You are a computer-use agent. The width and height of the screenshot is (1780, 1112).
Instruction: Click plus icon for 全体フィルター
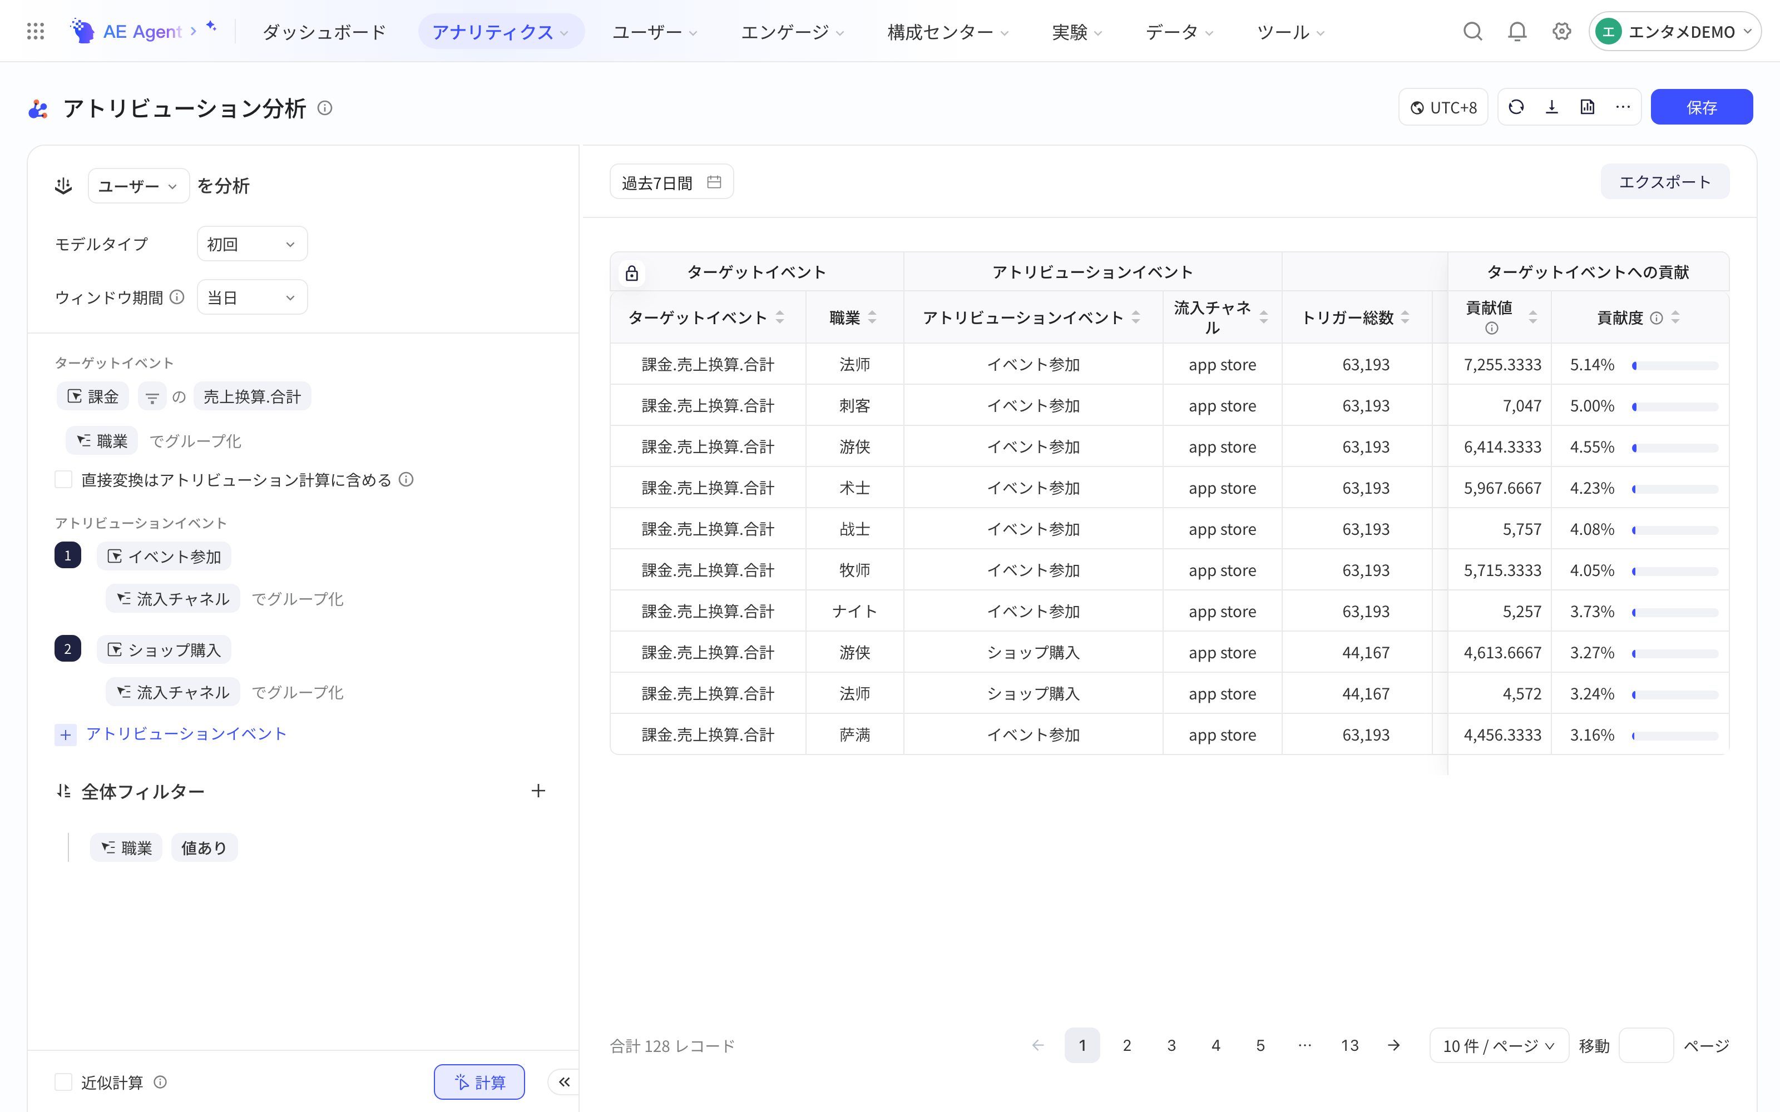pos(538,791)
